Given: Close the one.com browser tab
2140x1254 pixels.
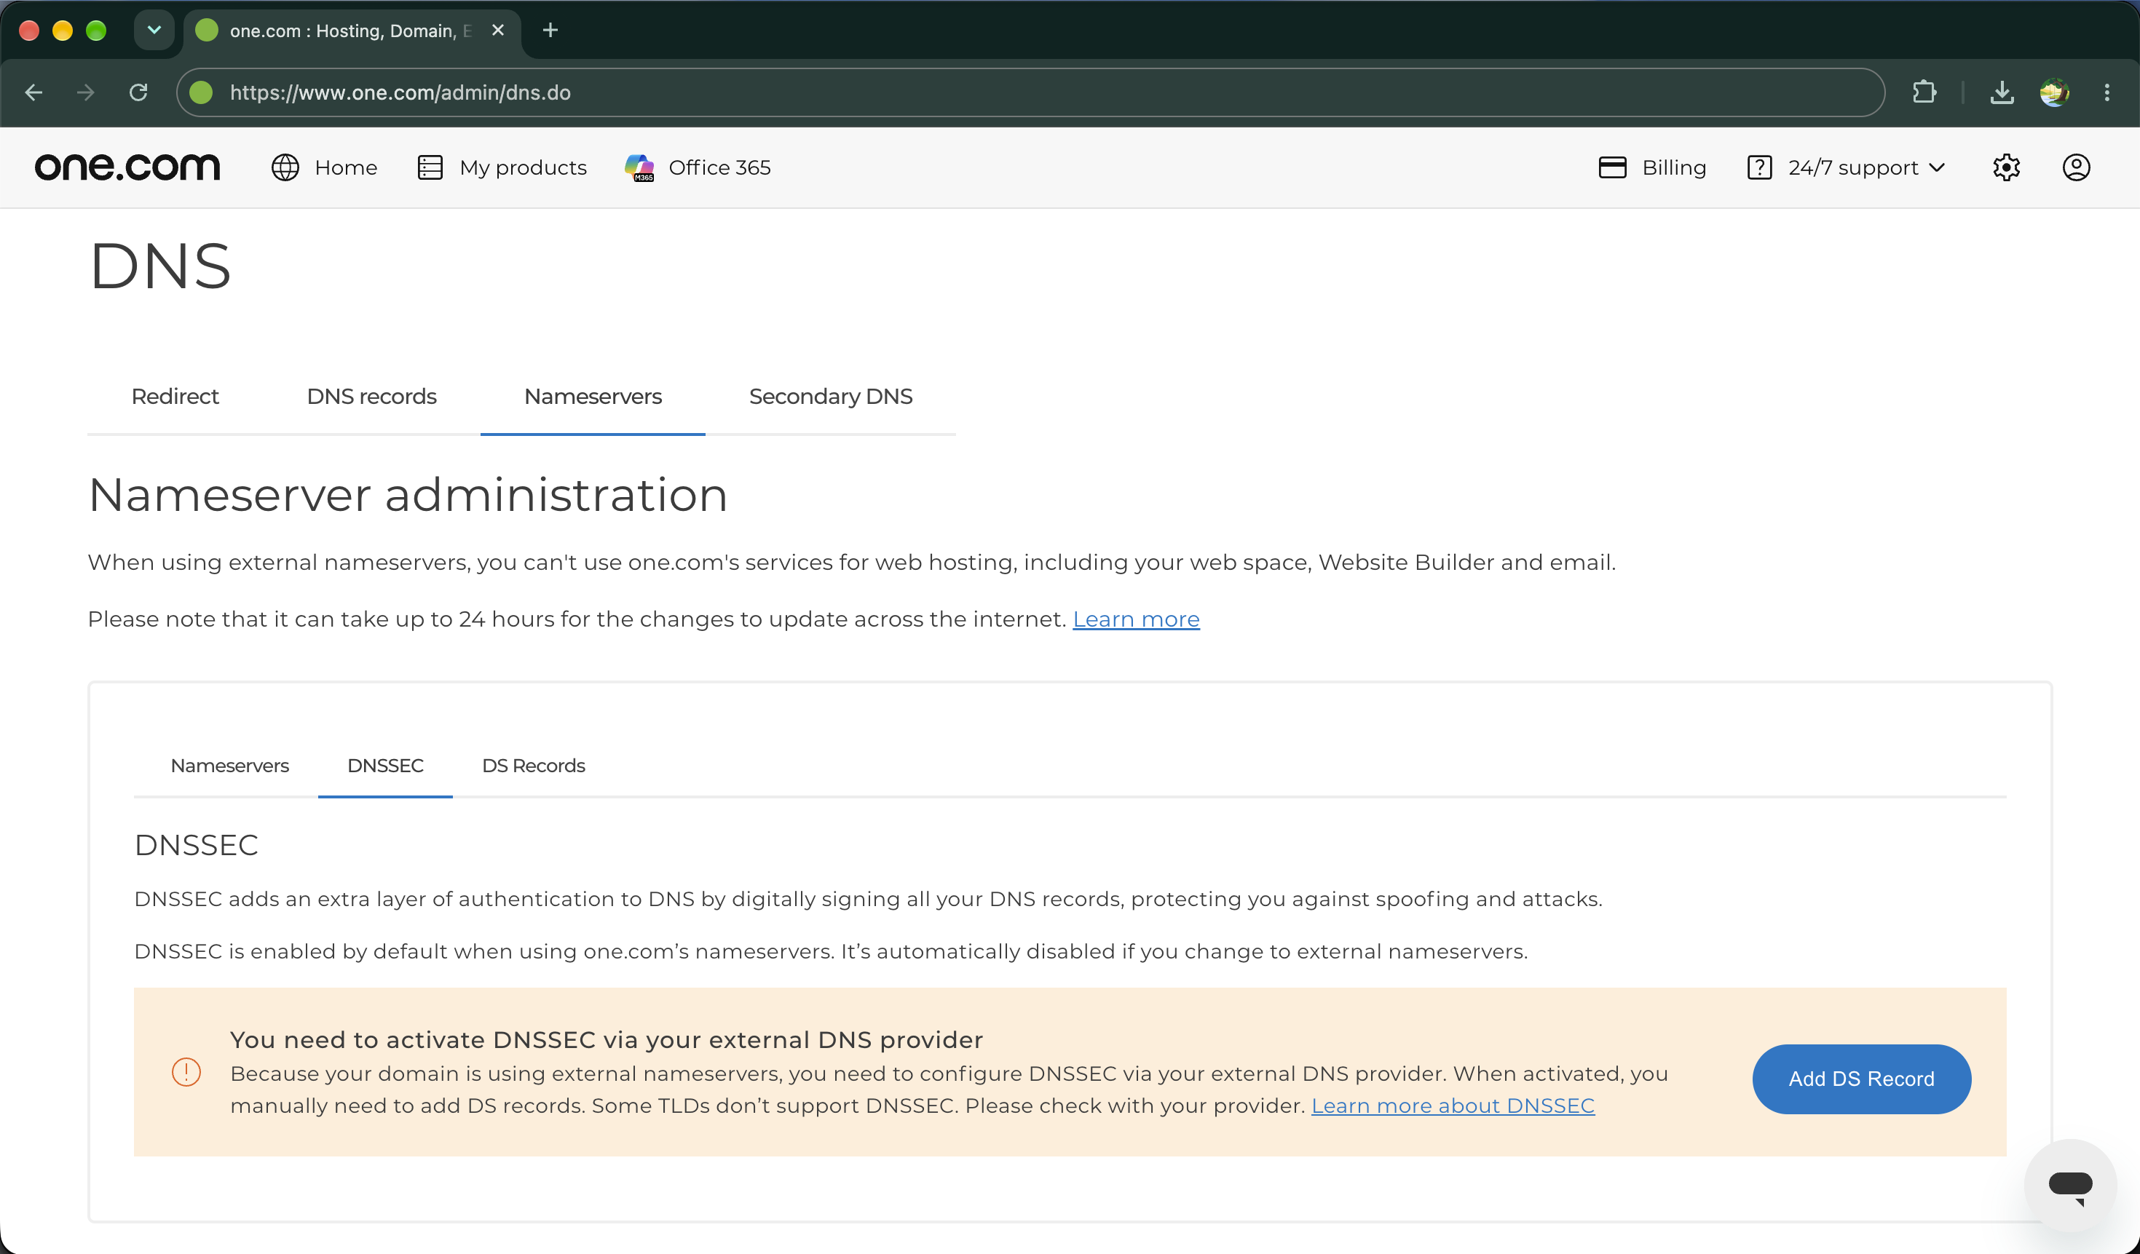Looking at the screenshot, I should pyautogui.click(x=499, y=31).
